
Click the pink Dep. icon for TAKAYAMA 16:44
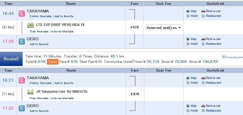coord(22,14)
